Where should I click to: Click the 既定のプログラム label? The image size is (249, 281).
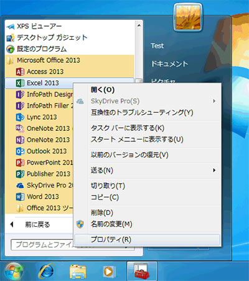tap(42, 49)
